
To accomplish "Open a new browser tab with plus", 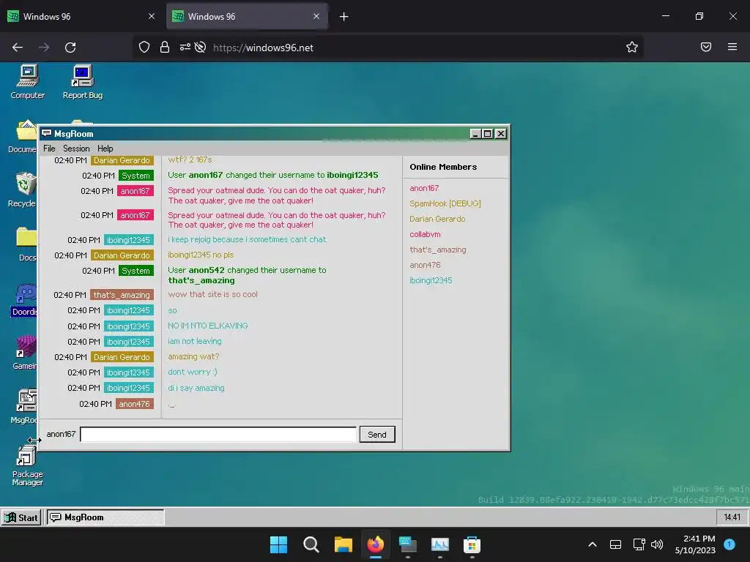I will click(344, 17).
